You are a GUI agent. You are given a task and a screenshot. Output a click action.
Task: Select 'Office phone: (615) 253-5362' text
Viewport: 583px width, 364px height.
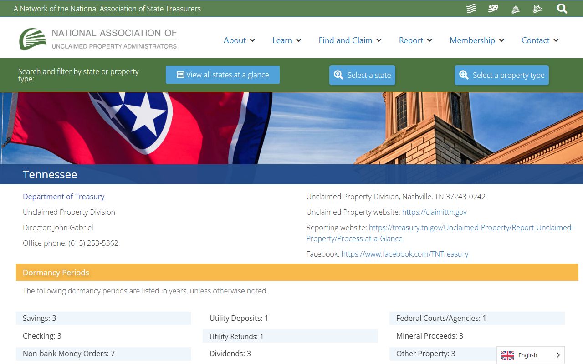(x=71, y=243)
